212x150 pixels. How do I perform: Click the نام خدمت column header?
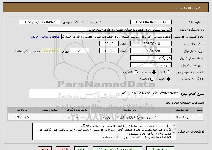tap(130, 110)
